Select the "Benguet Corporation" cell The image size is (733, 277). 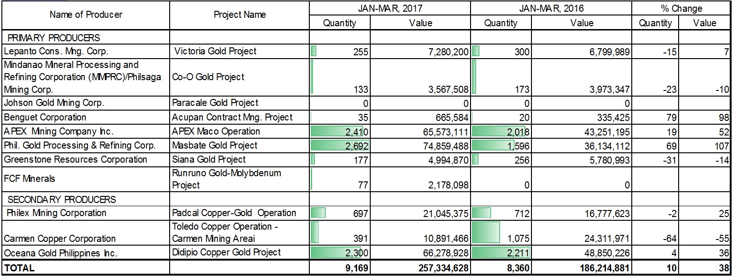pos(86,117)
